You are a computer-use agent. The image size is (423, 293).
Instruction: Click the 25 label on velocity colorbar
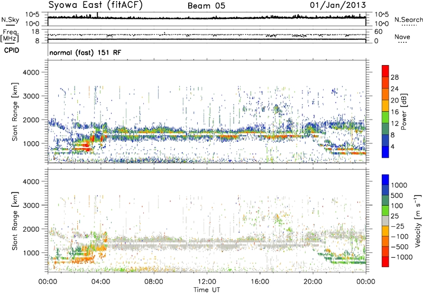click(394, 216)
